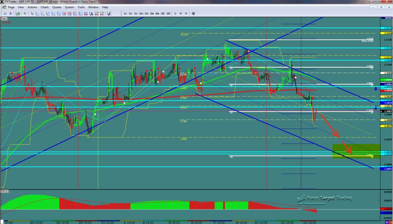This screenshot has width=393, height=224.
Task: Switch chart to 5 minute timeframe
Action: tap(136, 14)
